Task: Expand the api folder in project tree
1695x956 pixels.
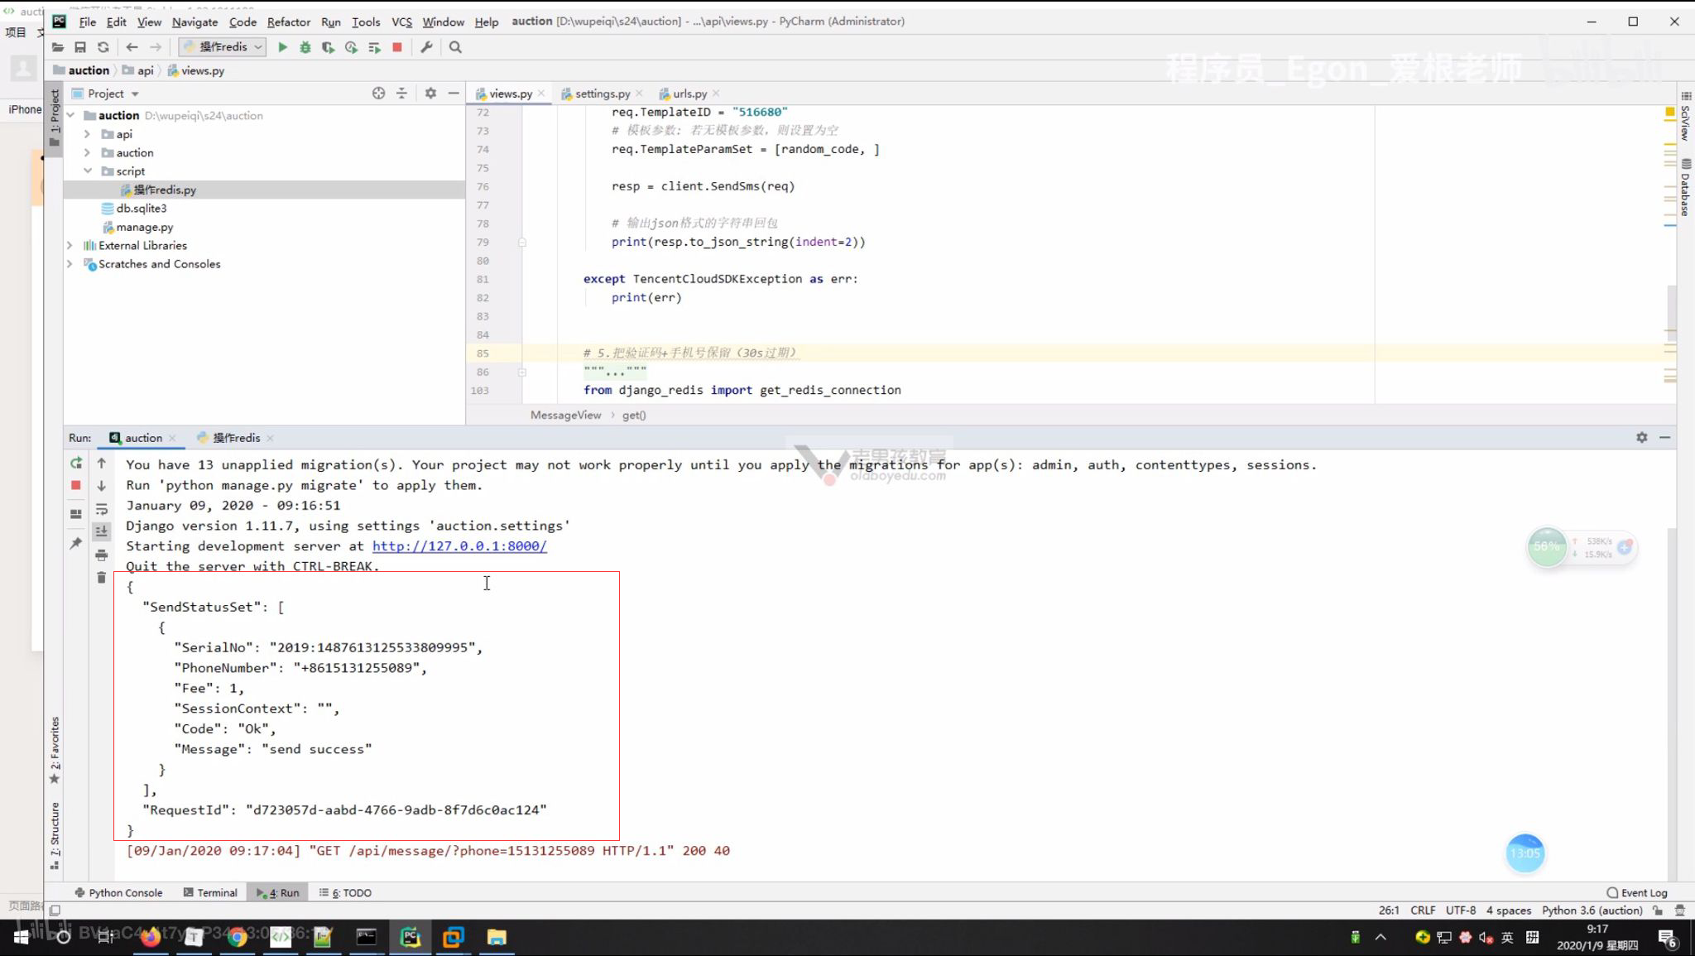Action: (87, 134)
